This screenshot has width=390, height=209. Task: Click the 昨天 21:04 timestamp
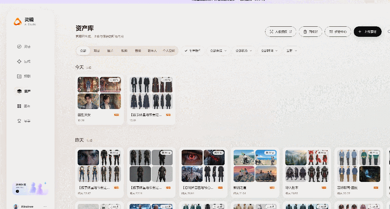[x=240, y=193]
